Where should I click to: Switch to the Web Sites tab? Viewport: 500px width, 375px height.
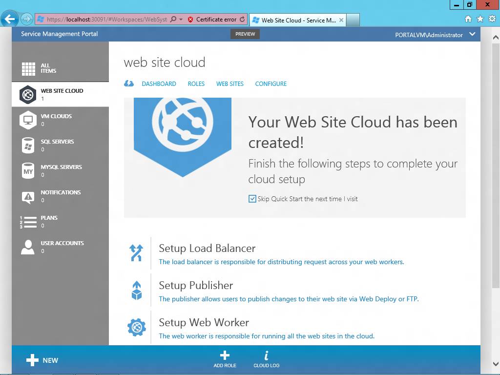[230, 84]
